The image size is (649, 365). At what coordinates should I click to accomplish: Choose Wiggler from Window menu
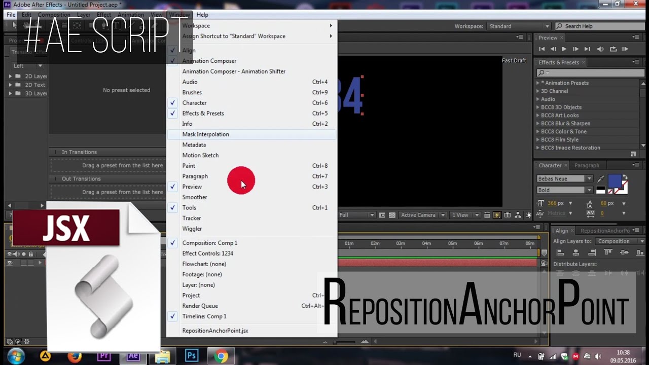coord(252,229)
